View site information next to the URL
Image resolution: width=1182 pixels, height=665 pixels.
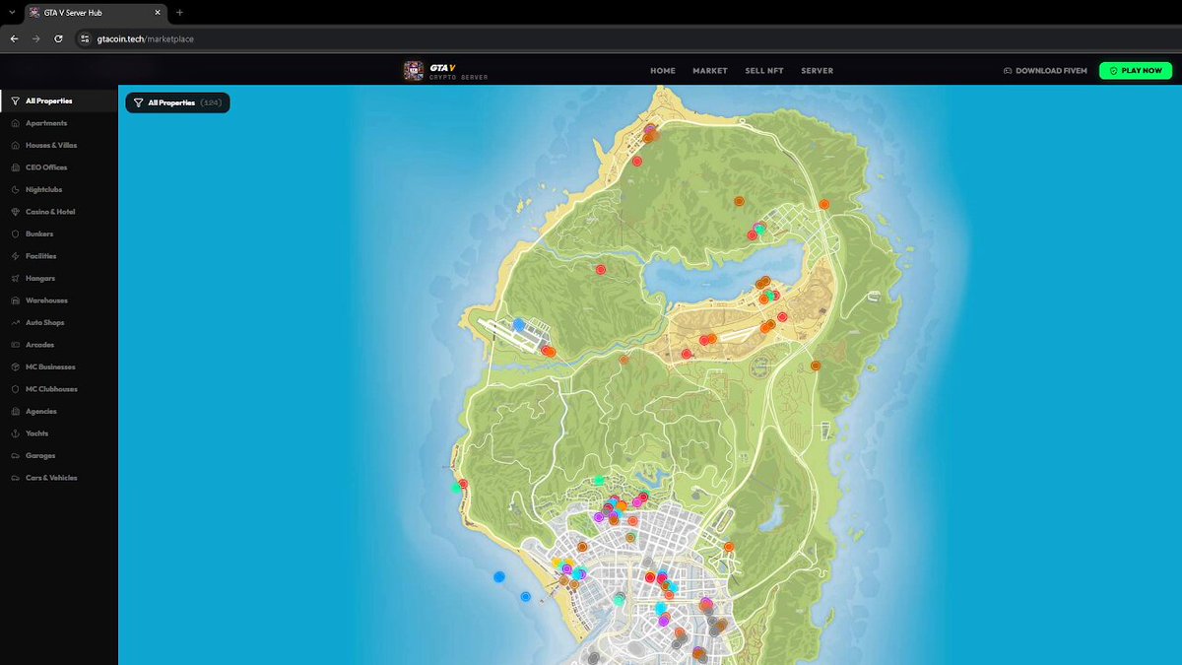click(85, 38)
